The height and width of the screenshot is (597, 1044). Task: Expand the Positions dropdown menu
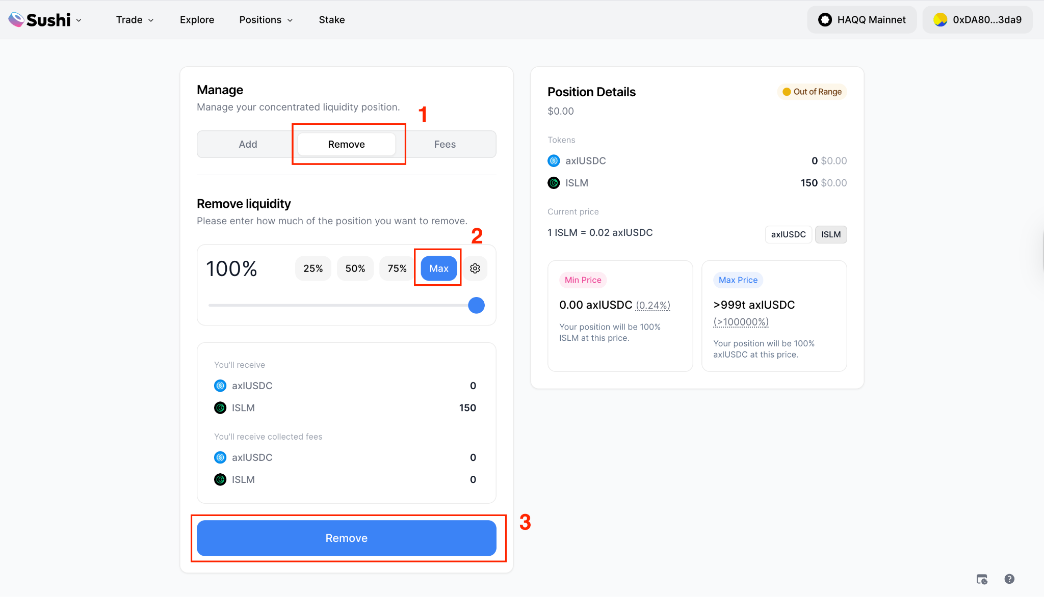(266, 20)
